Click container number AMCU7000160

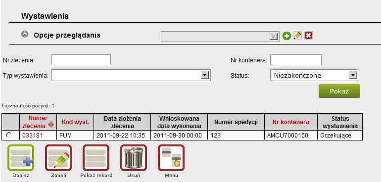tap(291, 136)
